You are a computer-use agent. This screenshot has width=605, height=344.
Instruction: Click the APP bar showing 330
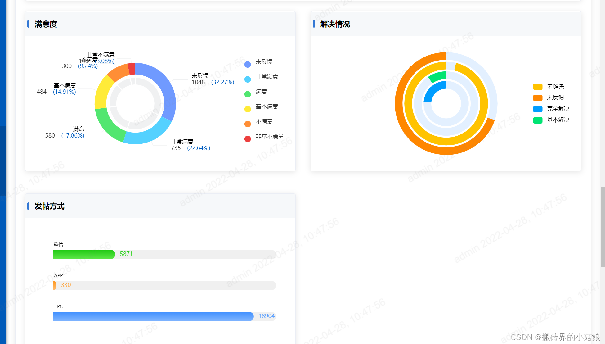pyautogui.click(x=55, y=285)
